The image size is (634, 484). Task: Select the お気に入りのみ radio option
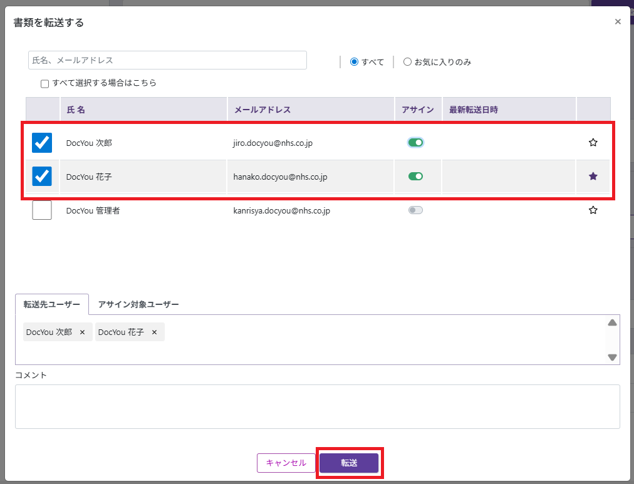[407, 62]
